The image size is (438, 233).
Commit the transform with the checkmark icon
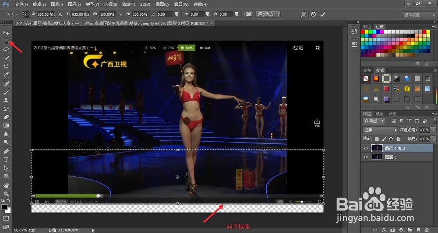pos(323,14)
